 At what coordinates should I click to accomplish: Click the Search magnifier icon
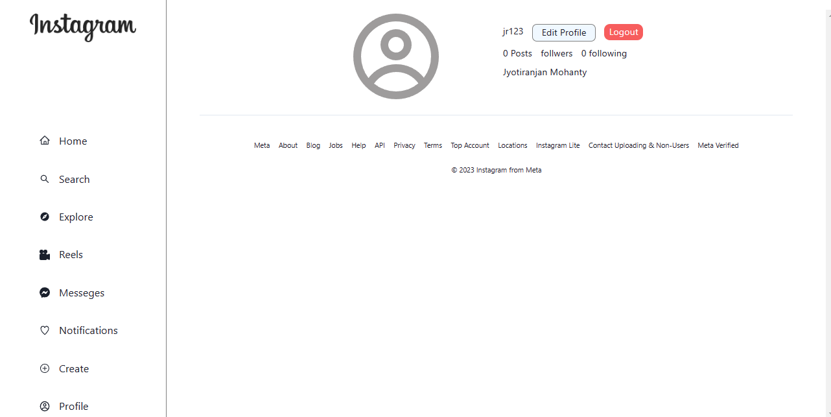point(45,179)
